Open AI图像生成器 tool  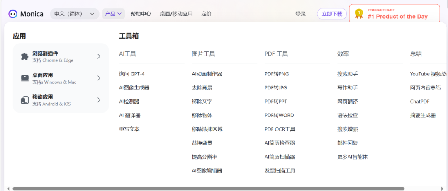134,88
